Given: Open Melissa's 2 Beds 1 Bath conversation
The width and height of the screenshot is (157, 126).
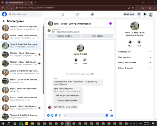Looking at the screenshot, I should point(21,81).
